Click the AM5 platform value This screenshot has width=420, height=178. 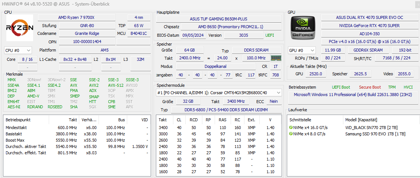point(105,50)
